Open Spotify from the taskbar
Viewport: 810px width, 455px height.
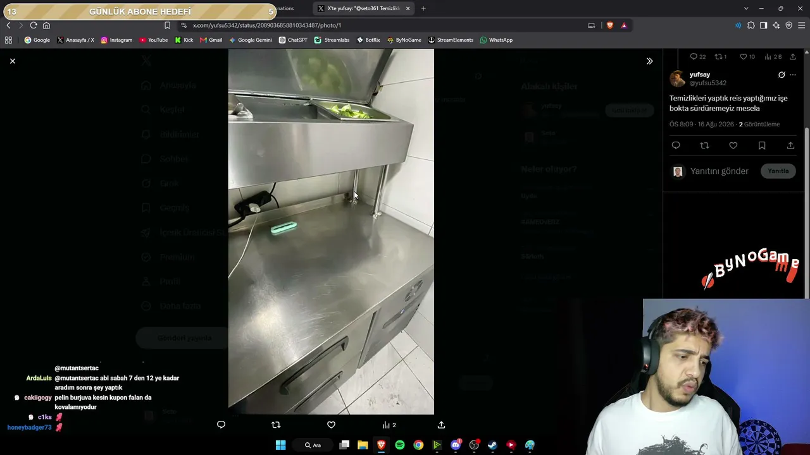[x=400, y=445]
